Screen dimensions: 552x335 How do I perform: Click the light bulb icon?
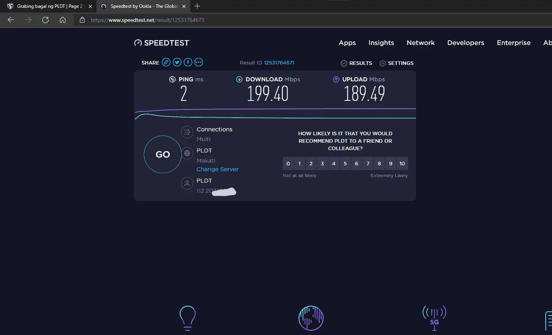click(187, 318)
